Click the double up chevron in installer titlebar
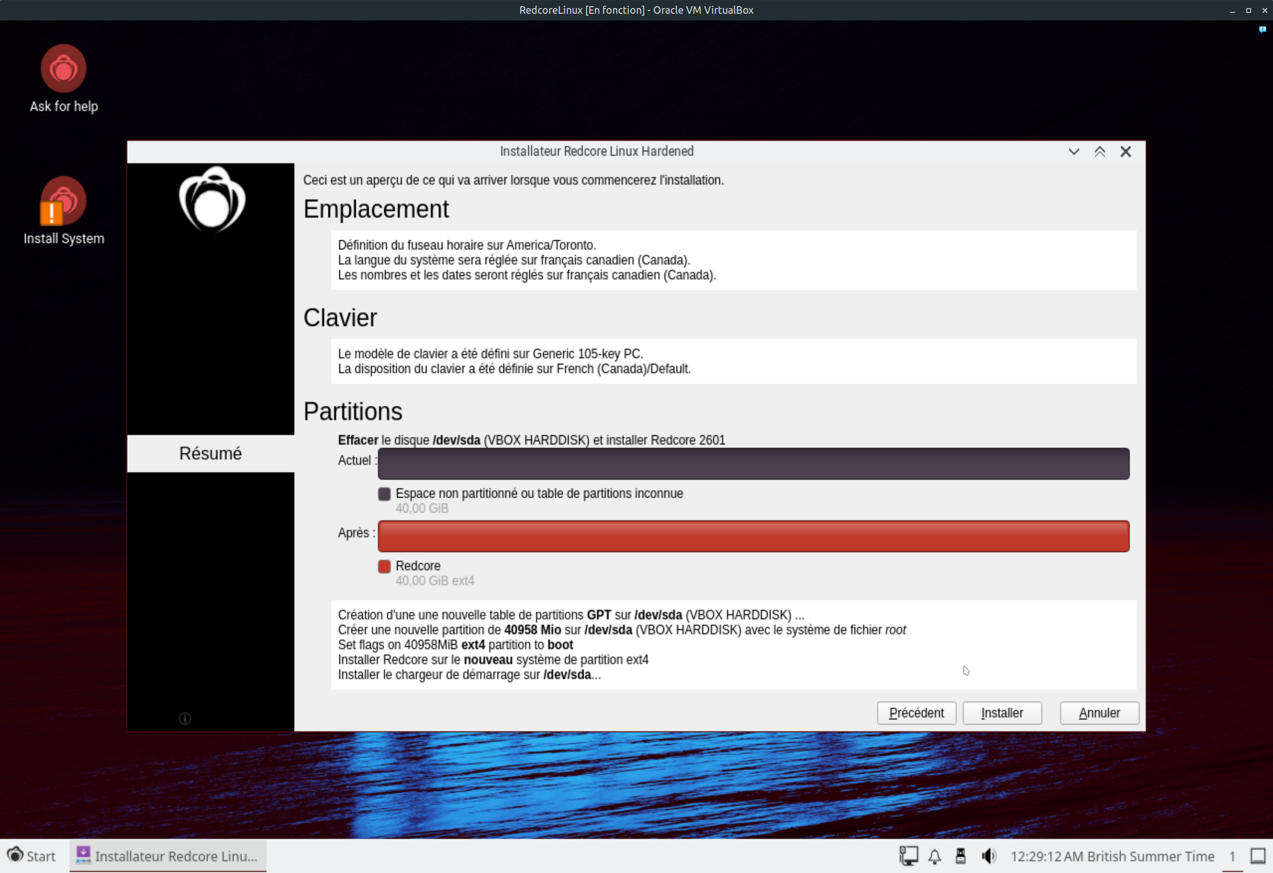1273x873 pixels. (x=1099, y=152)
